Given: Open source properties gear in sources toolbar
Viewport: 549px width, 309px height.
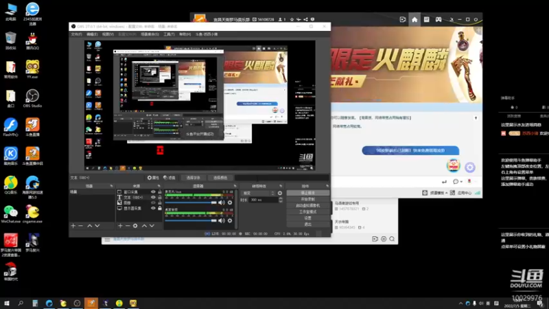Looking at the screenshot, I should pyautogui.click(x=135, y=226).
